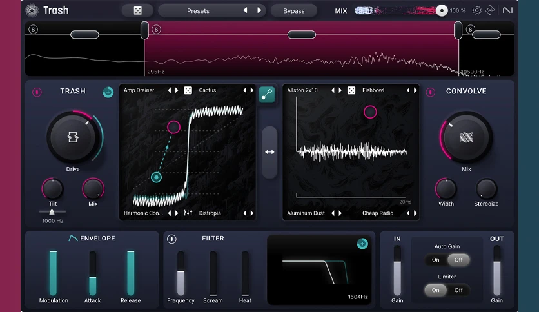539x312 pixels.
Task: Open the Trash XY pad mixer sliders icon
Action: pos(188,213)
